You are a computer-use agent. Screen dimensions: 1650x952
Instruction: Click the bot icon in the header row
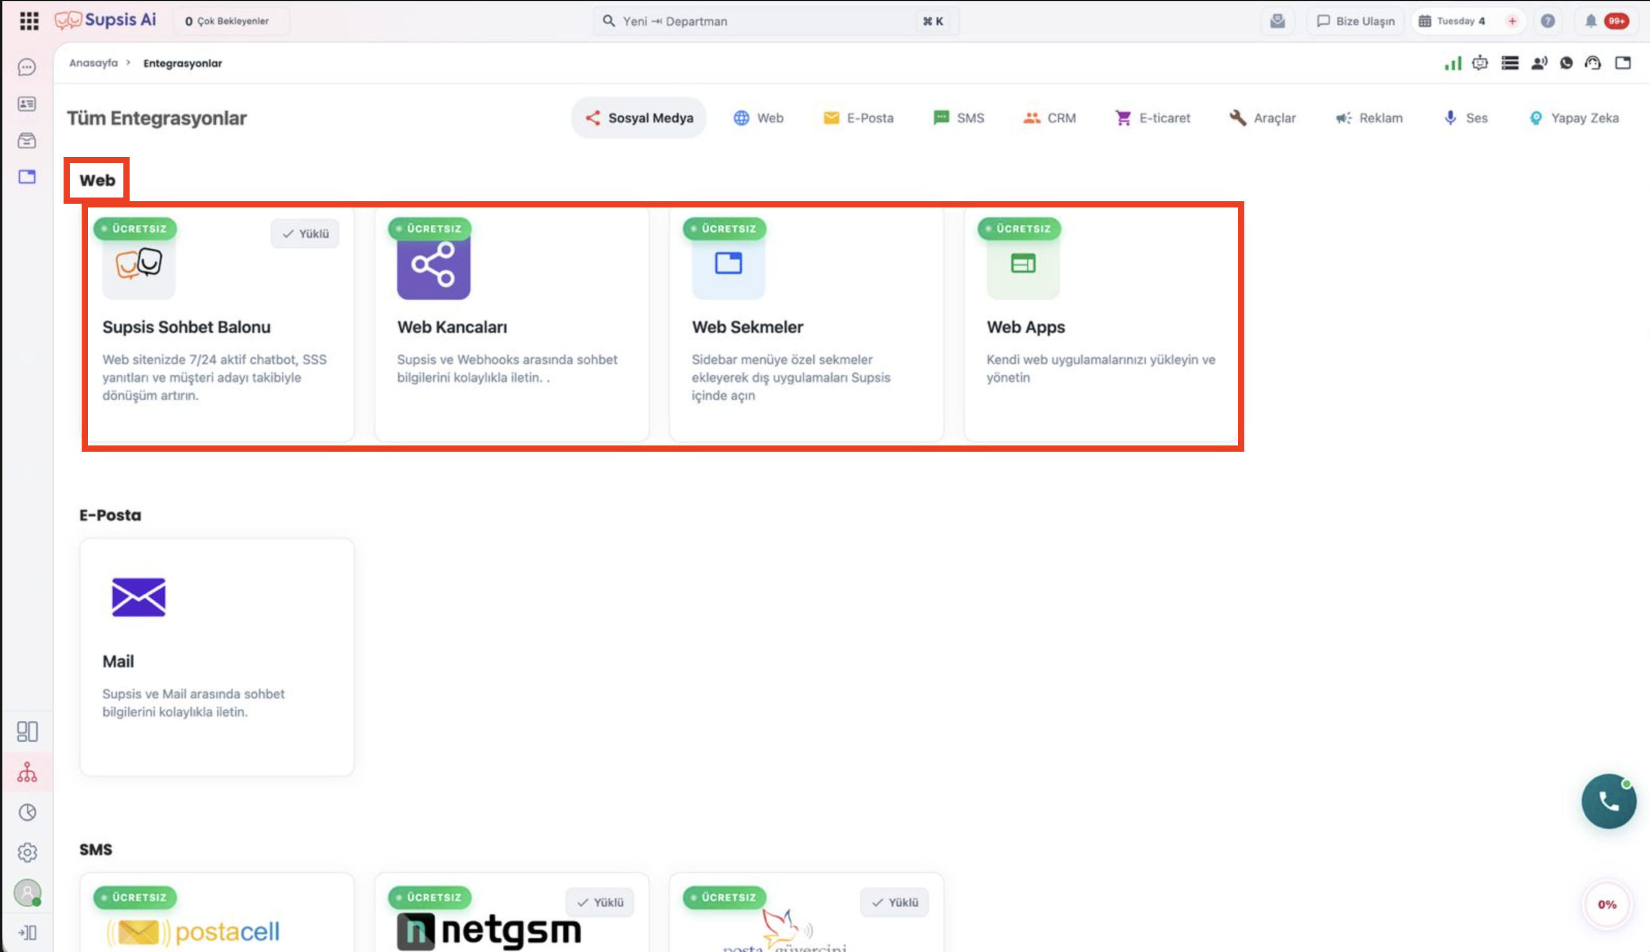tap(1480, 63)
